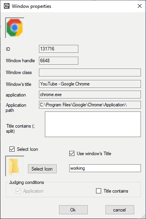Click the 'Application path' label
Viewport: 146px width, 219px height.
16,108
